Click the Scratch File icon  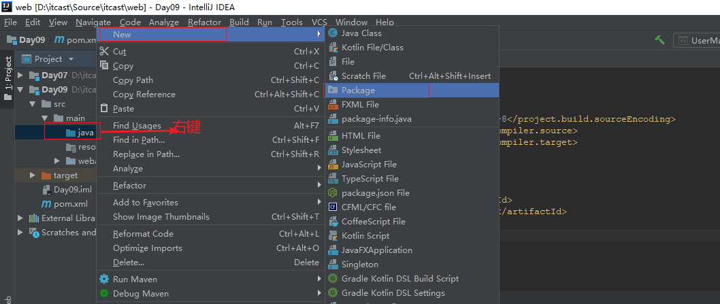tap(333, 75)
